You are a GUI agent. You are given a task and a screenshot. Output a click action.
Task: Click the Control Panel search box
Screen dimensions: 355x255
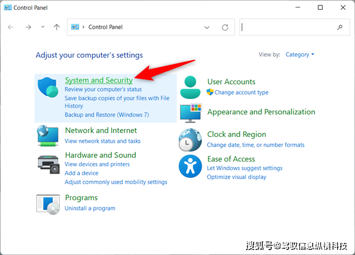pyautogui.click(x=295, y=27)
